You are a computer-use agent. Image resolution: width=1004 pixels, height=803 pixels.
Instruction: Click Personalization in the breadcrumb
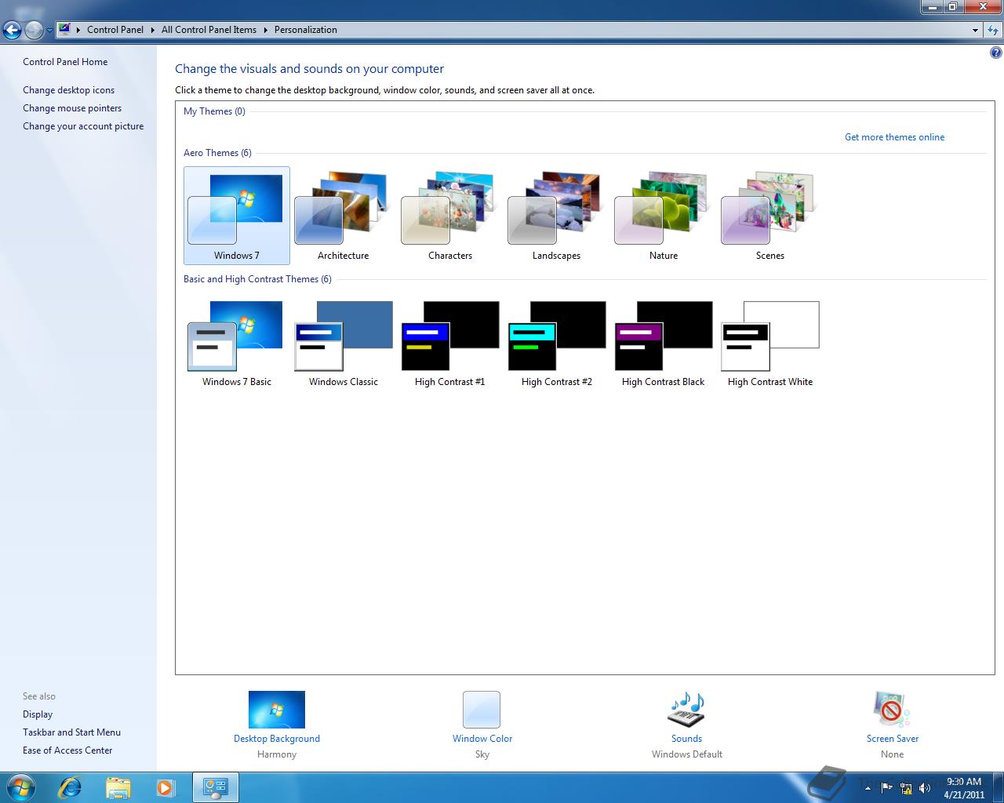click(306, 30)
